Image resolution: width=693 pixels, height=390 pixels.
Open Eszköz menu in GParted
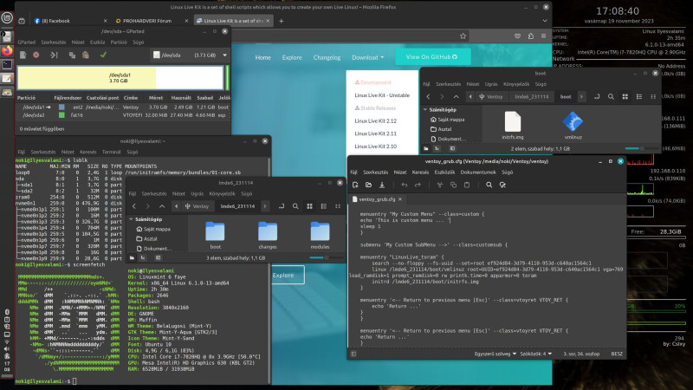point(97,42)
